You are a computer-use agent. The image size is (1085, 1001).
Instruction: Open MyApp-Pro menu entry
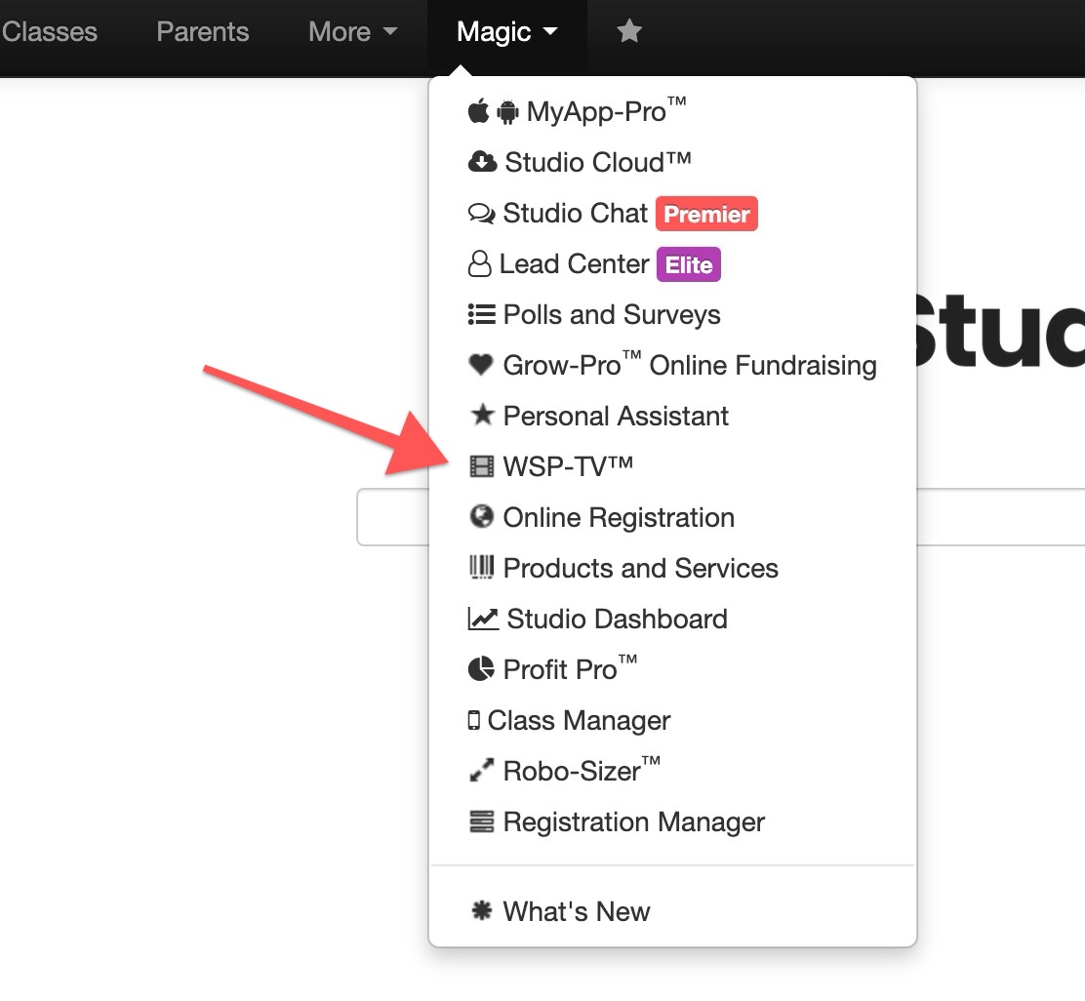[672, 111]
